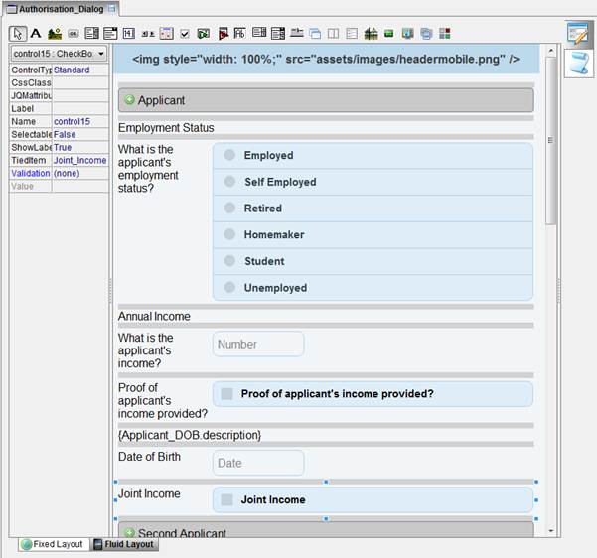The width and height of the screenshot is (597, 558).
Task: Switch to the Fixed Layout tab
Action: click(x=52, y=544)
